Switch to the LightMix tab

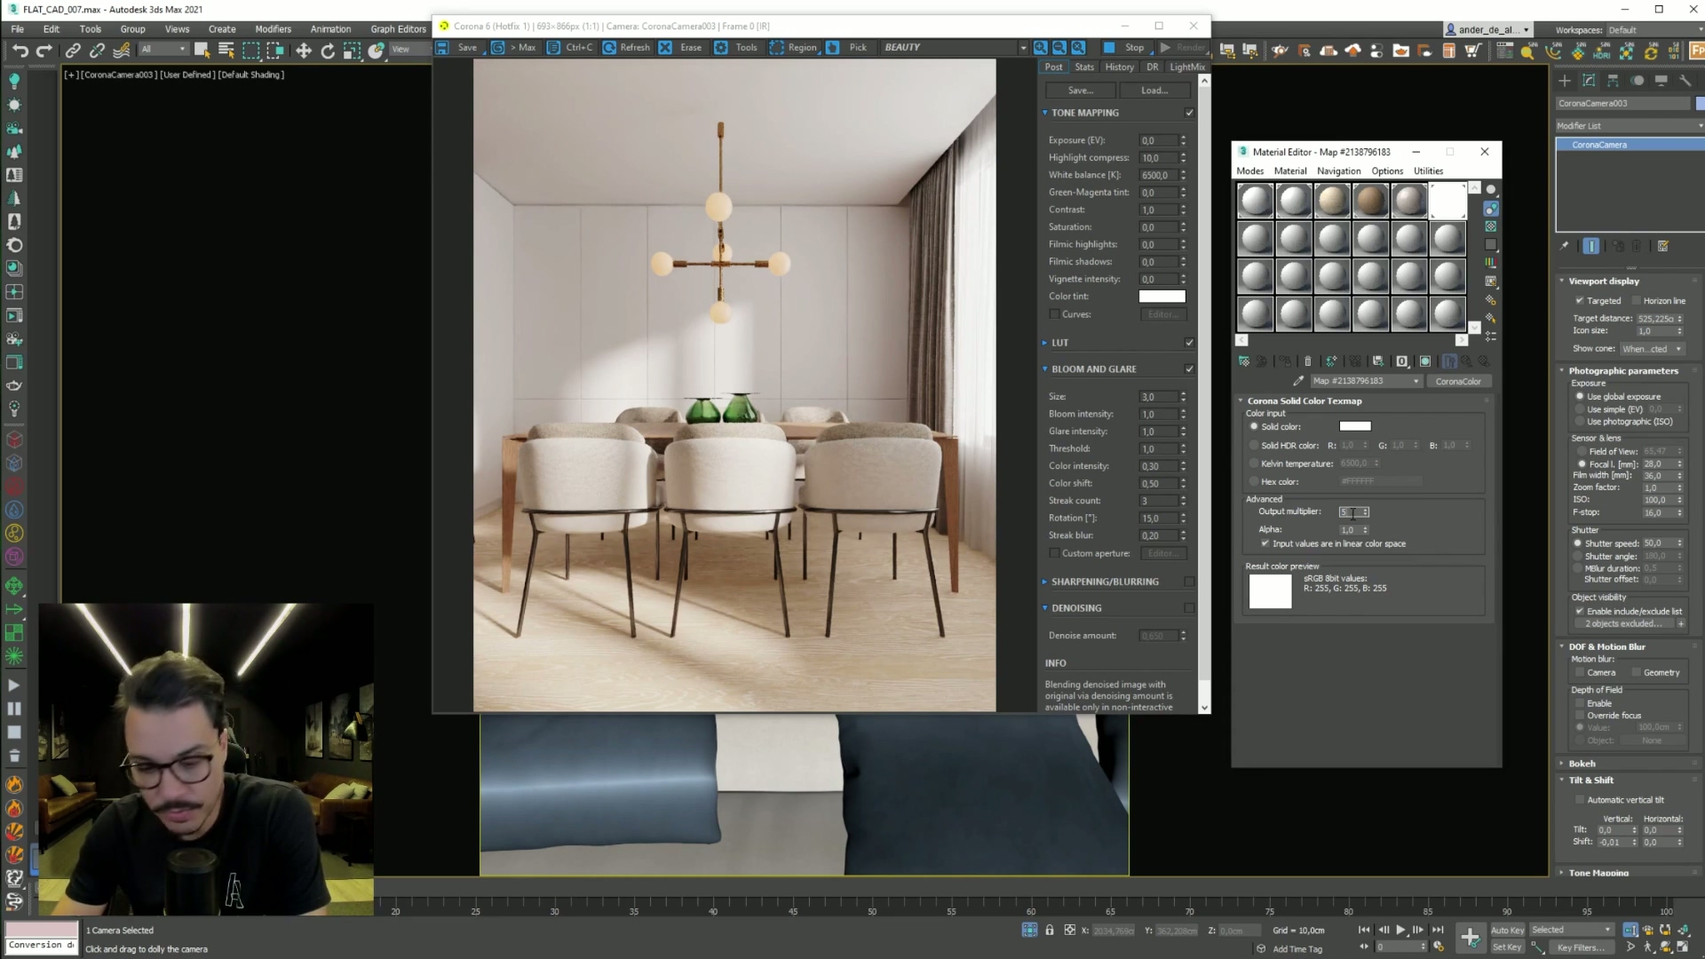click(1186, 67)
